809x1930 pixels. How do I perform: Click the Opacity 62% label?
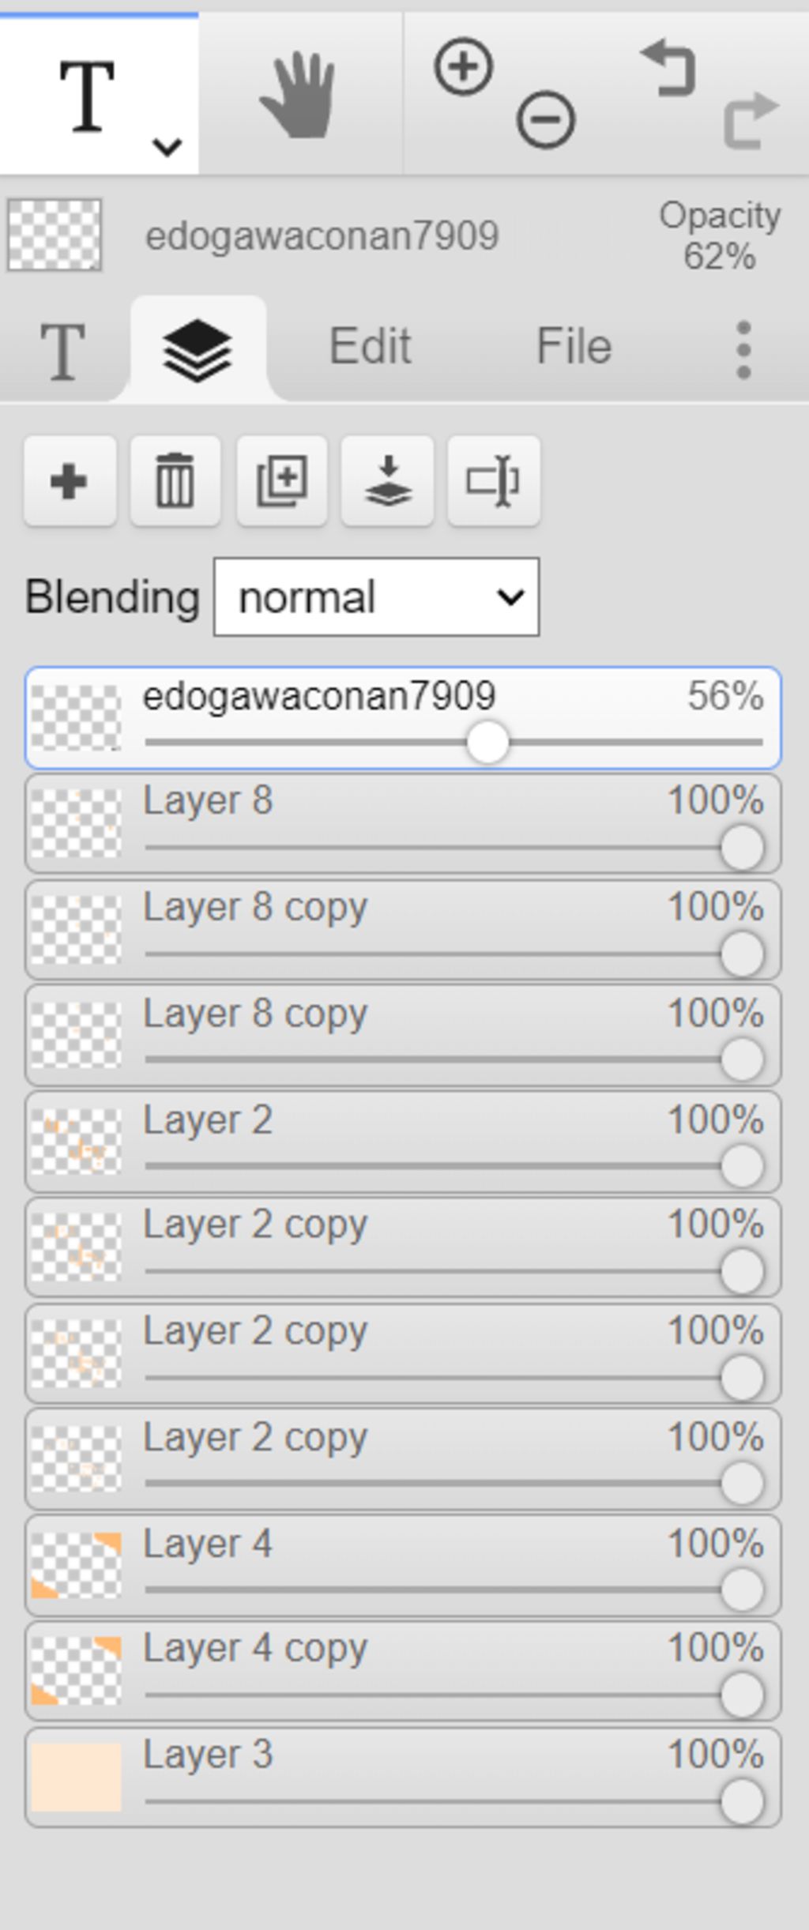tap(720, 236)
